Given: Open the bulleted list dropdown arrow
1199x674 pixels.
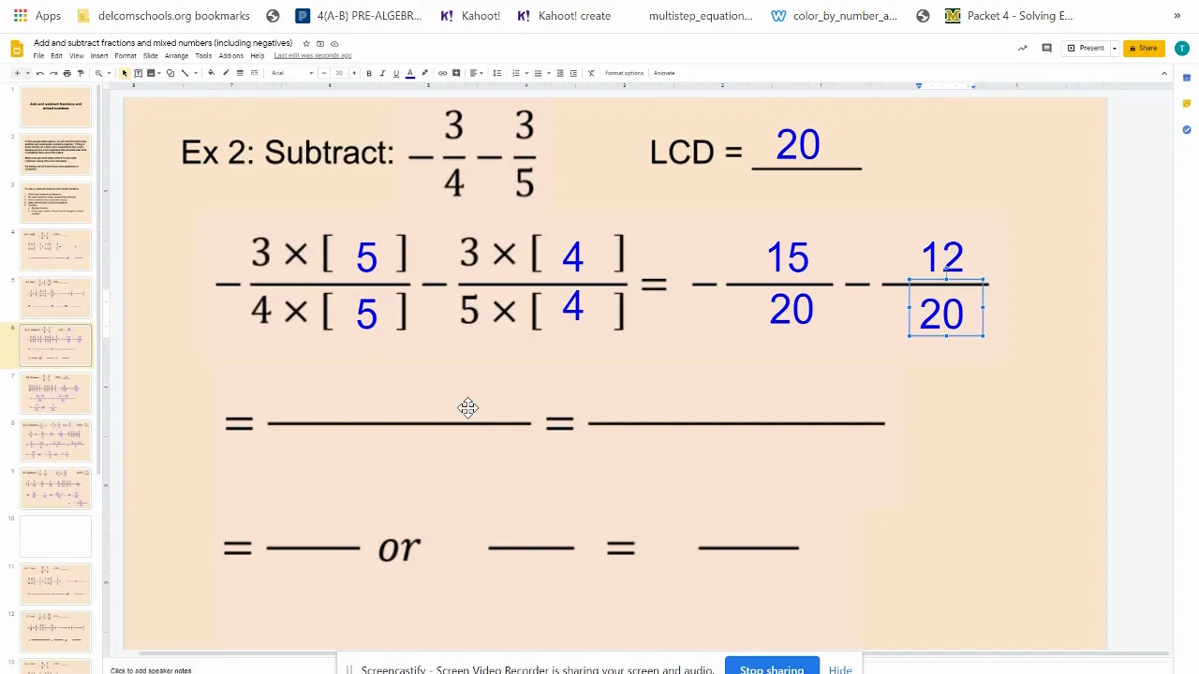Looking at the screenshot, I should [549, 73].
